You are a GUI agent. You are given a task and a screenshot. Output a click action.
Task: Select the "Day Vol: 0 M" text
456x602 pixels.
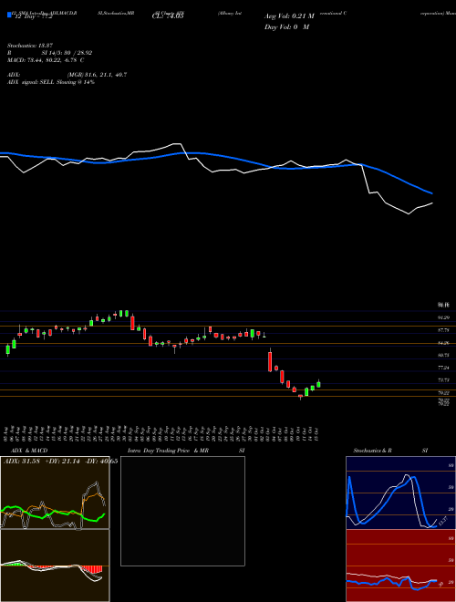286,27
